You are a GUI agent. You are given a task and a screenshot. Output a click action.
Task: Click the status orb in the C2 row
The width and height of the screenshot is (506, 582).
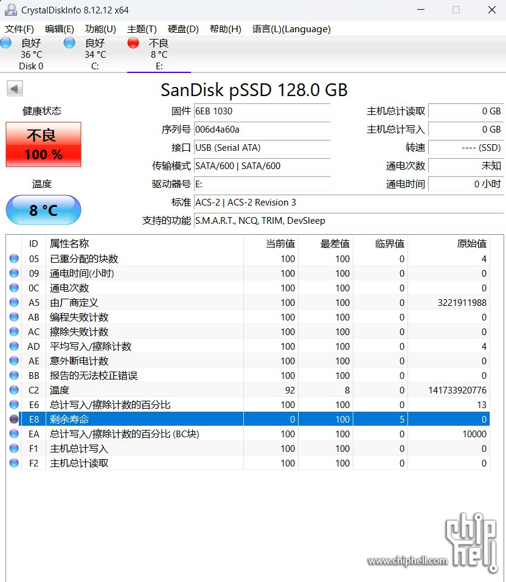(x=14, y=390)
